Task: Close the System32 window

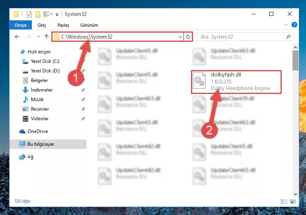Action: [x=290, y=14]
